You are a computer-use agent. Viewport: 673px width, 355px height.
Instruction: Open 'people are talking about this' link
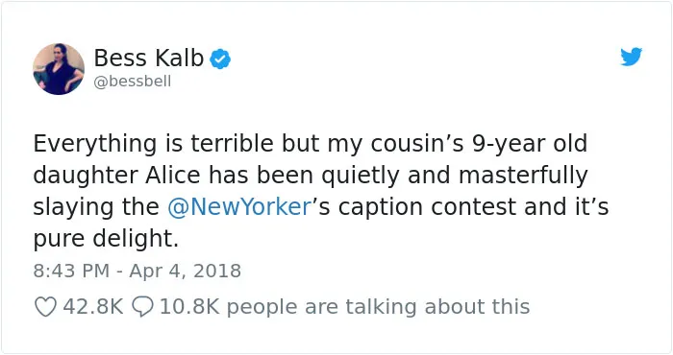378,307
